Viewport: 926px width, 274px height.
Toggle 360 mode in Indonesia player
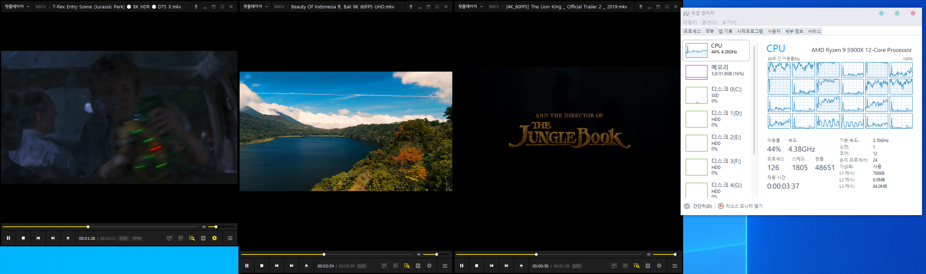pos(384,266)
